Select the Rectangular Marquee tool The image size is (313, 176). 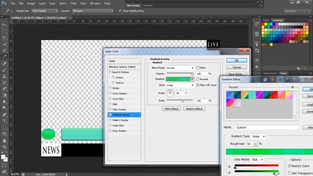click(x=4, y=31)
